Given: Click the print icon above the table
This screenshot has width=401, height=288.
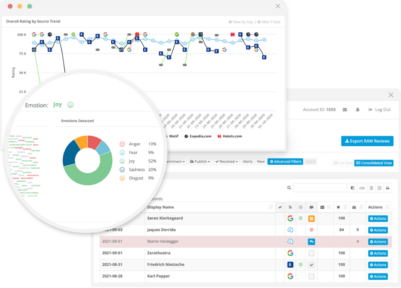Looking at the screenshot, I should coord(387,188).
